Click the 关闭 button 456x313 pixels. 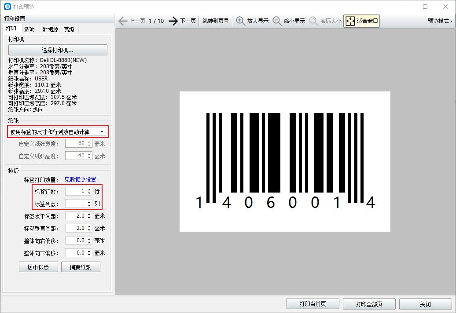425,304
